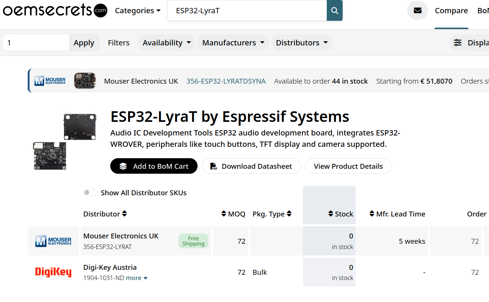Open the 356-ESP32-LYRATDSYNA part link
489x302 pixels.
(226, 81)
